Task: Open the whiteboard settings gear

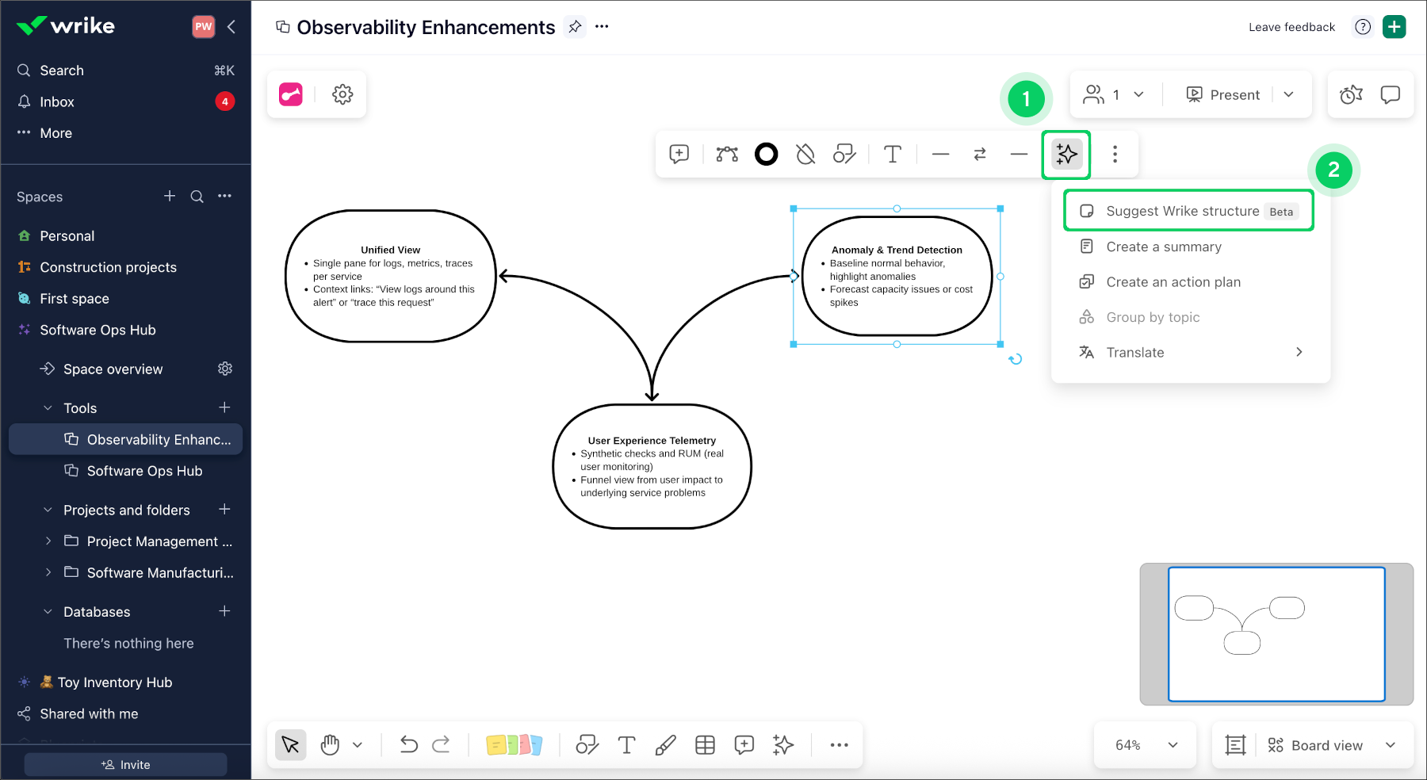Action: [x=342, y=94]
